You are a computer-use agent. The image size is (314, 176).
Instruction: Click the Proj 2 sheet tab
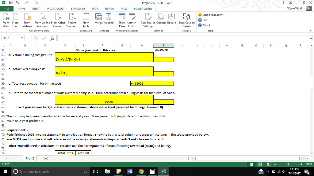(29, 159)
